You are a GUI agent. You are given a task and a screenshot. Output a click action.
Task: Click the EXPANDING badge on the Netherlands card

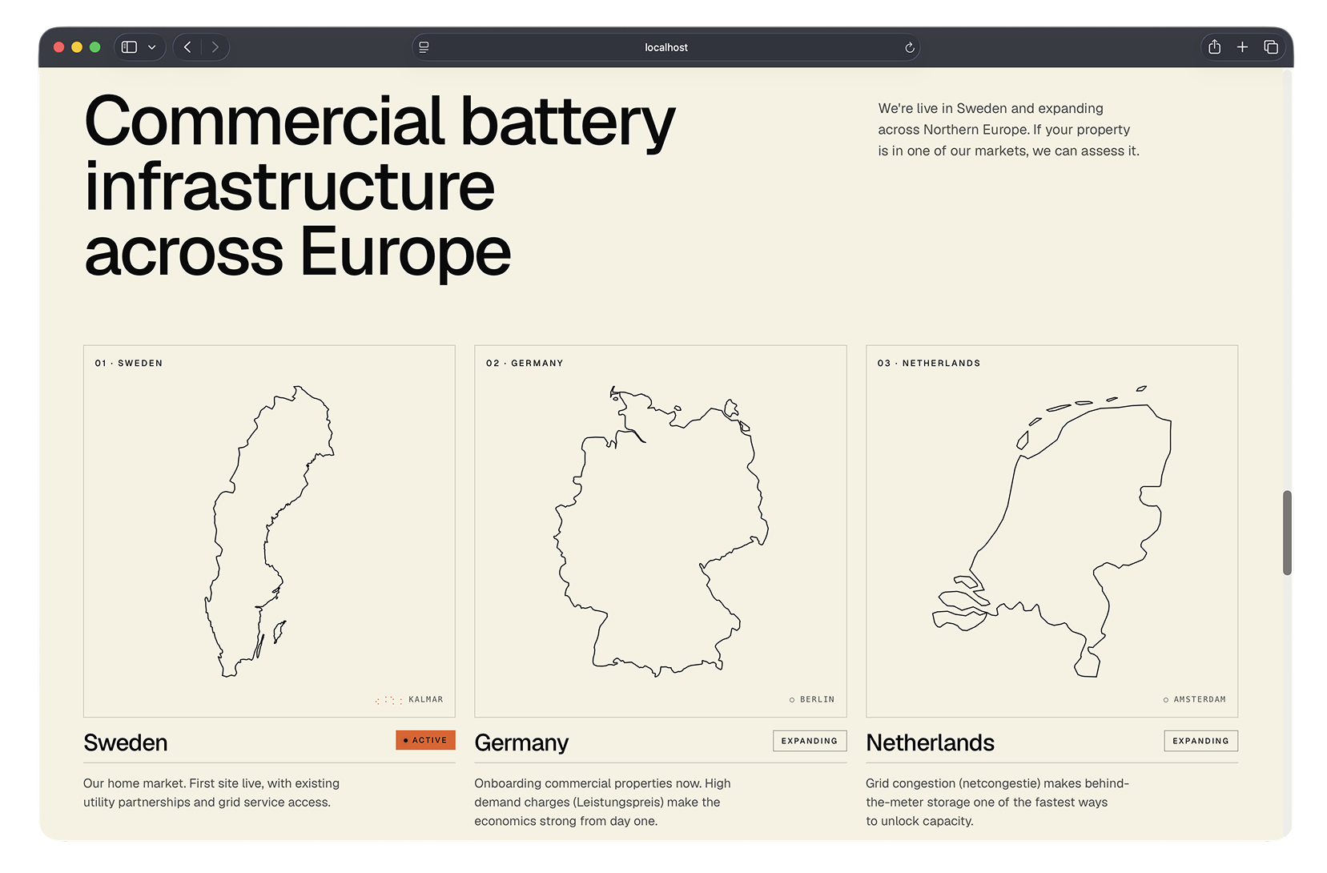(1200, 741)
